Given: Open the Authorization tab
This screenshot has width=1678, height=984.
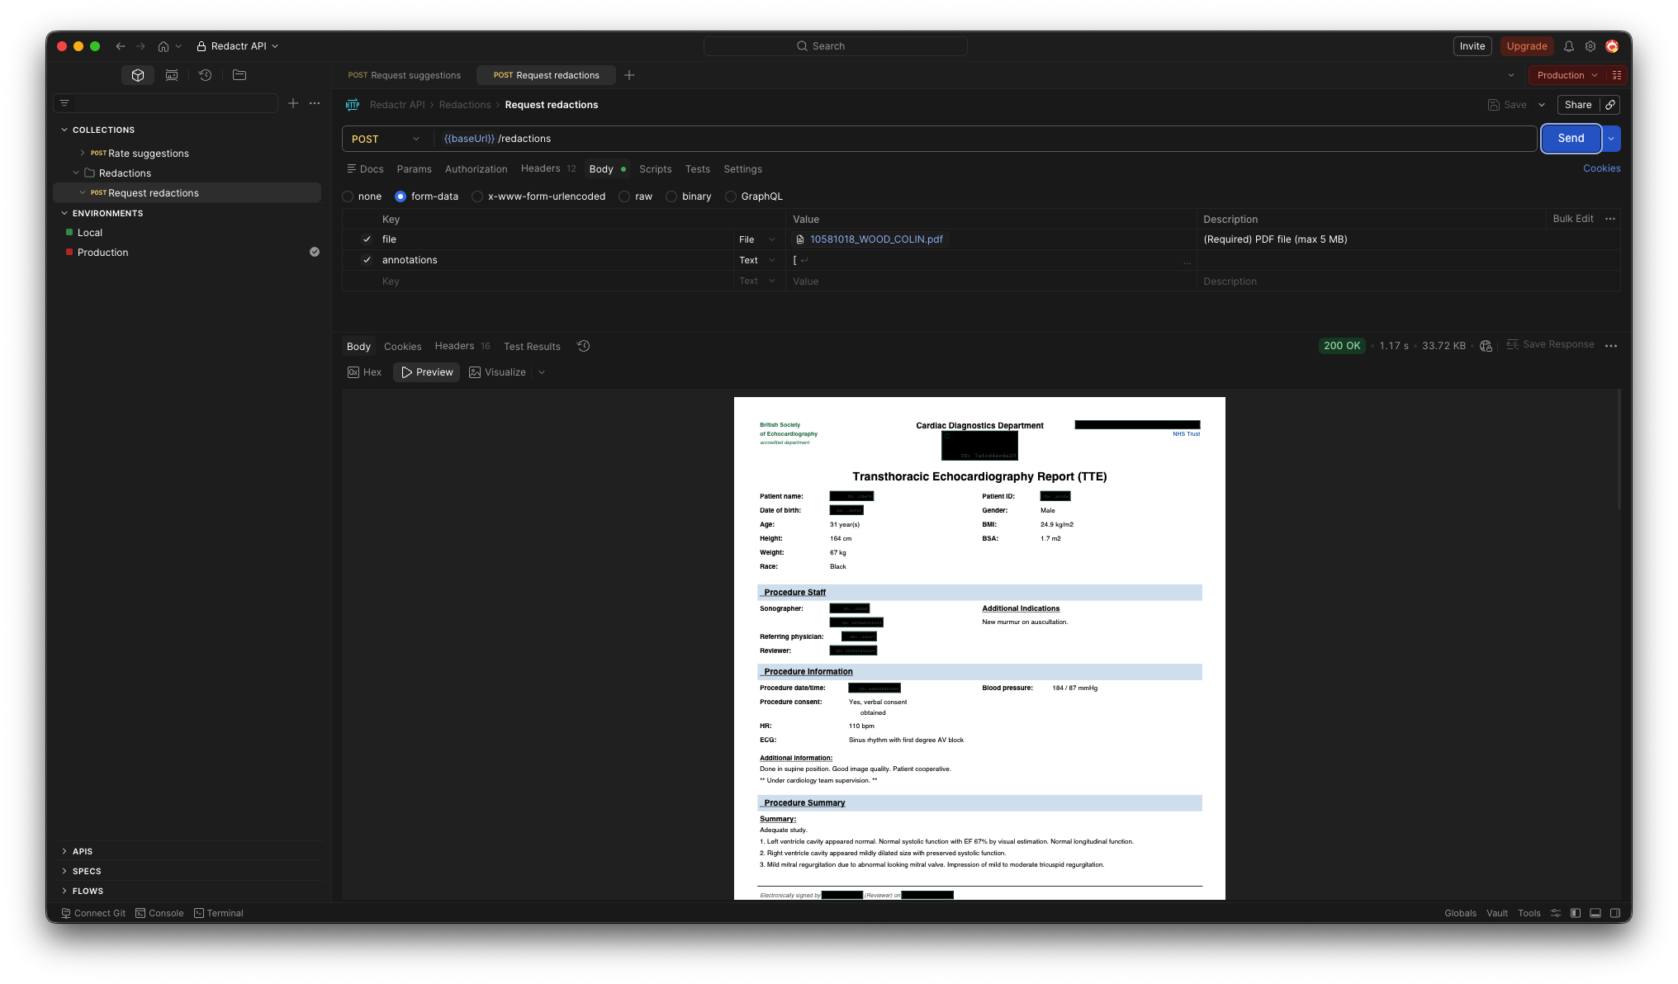Looking at the screenshot, I should click(476, 169).
